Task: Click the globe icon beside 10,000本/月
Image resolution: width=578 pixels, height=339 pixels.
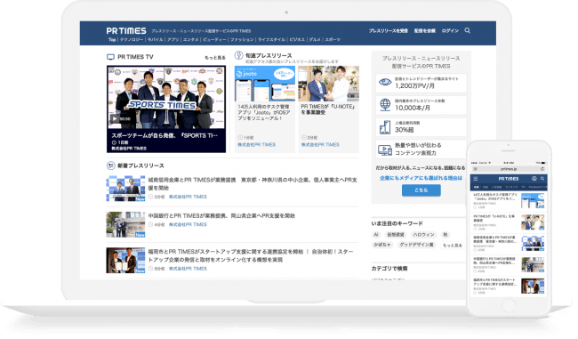Action: tap(385, 105)
